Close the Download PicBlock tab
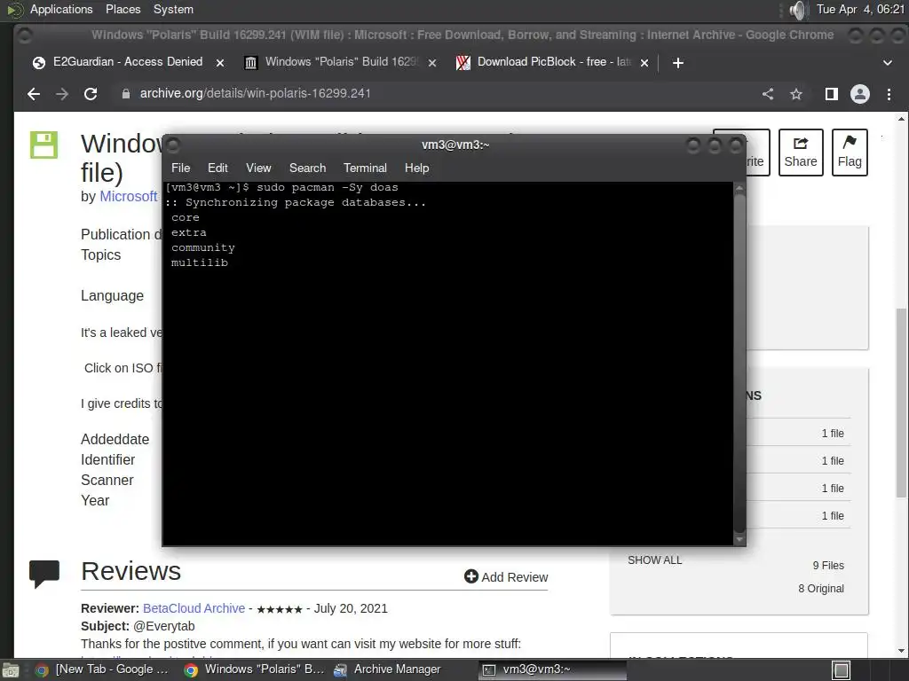 click(644, 63)
